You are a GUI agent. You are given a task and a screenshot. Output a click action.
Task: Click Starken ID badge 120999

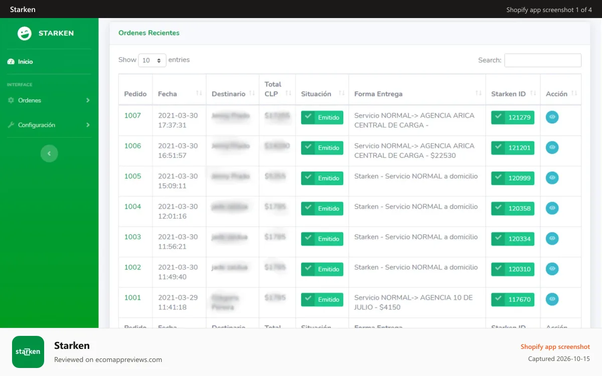[x=513, y=178]
